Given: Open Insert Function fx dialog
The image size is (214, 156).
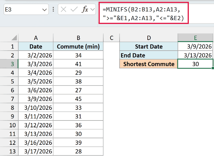Looking at the screenshot, I should point(85,9).
